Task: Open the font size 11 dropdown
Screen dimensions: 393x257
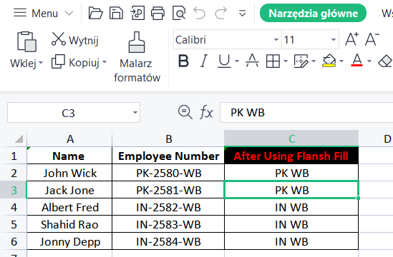Action: [333, 39]
